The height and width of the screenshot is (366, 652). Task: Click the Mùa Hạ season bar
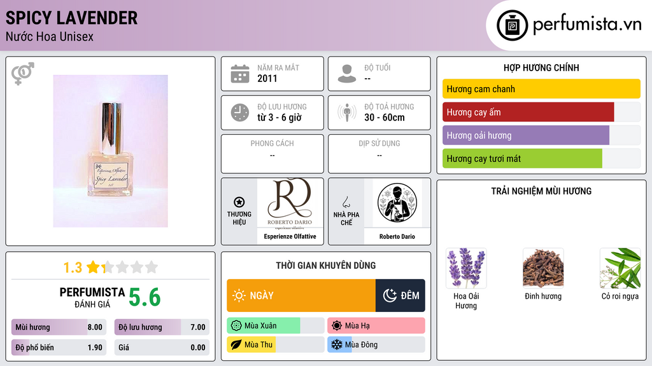[x=376, y=326]
